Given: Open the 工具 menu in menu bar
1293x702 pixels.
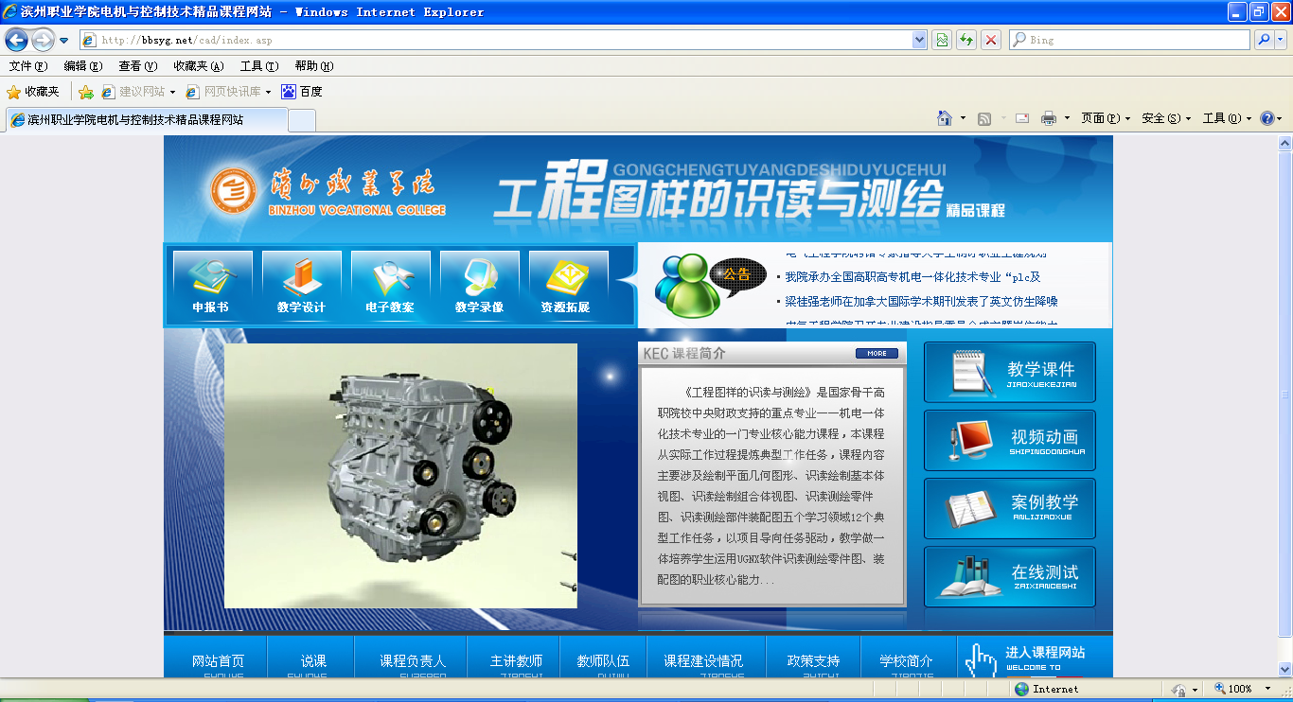Looking at the screenshot, I should 258,66.
